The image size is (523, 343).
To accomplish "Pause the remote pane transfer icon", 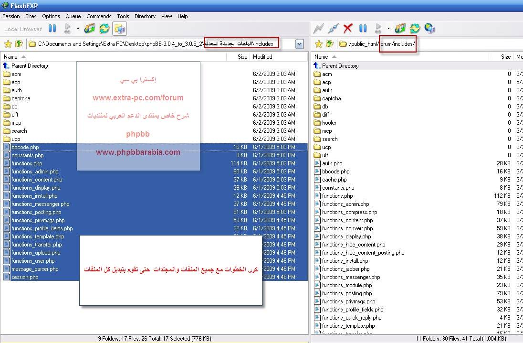I will [x=363, y=28].
